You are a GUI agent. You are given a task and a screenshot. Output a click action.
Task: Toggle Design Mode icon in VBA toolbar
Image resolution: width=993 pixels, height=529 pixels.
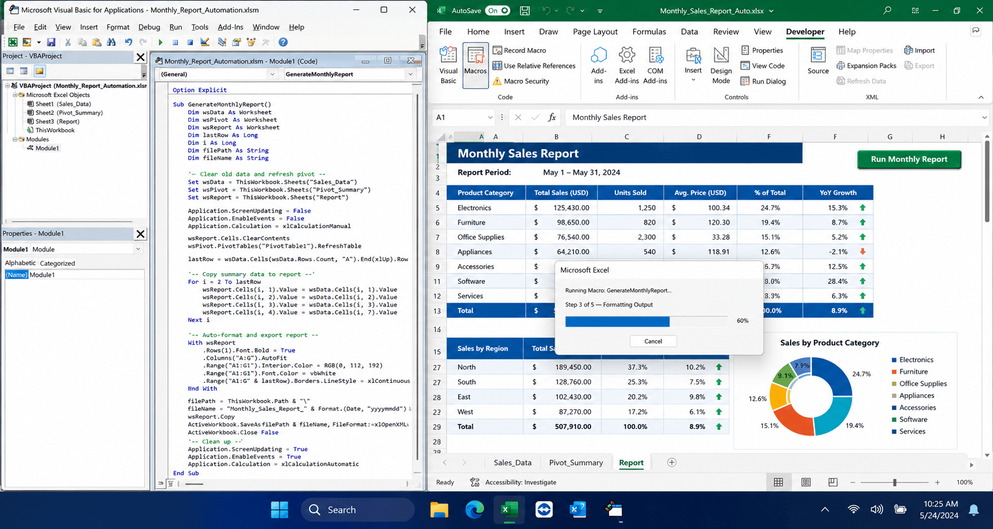click(x=205, y=42)
